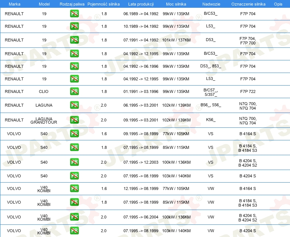
Task: Click the fuel icon in the Volvo S40 1.6 row
Action: click(74, 133)
